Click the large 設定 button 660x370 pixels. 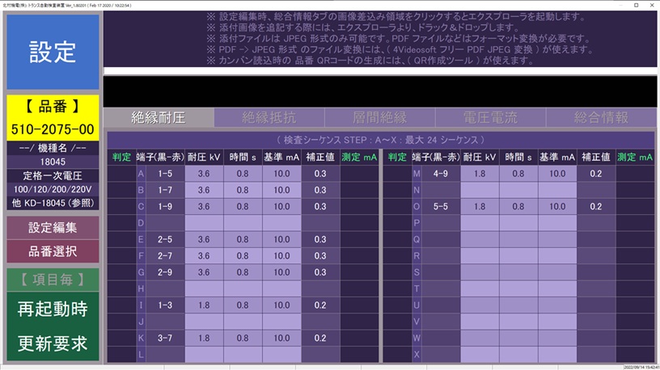pos(53,52)
